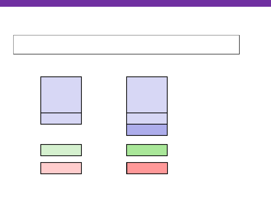Select the large lavender box in right column

click(x=147, y=95)
